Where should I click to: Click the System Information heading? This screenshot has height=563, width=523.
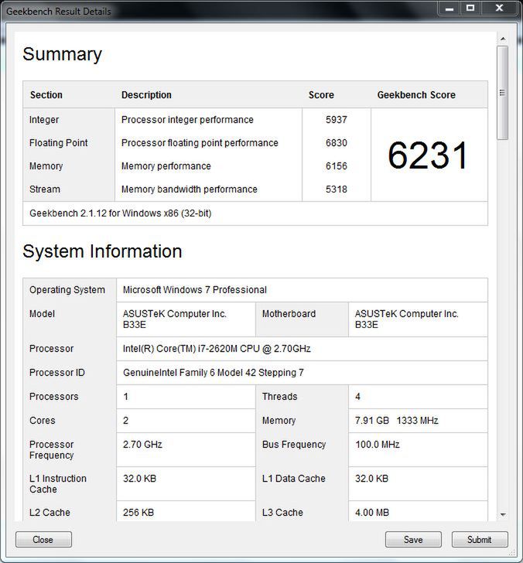click(x=102, y=251)
